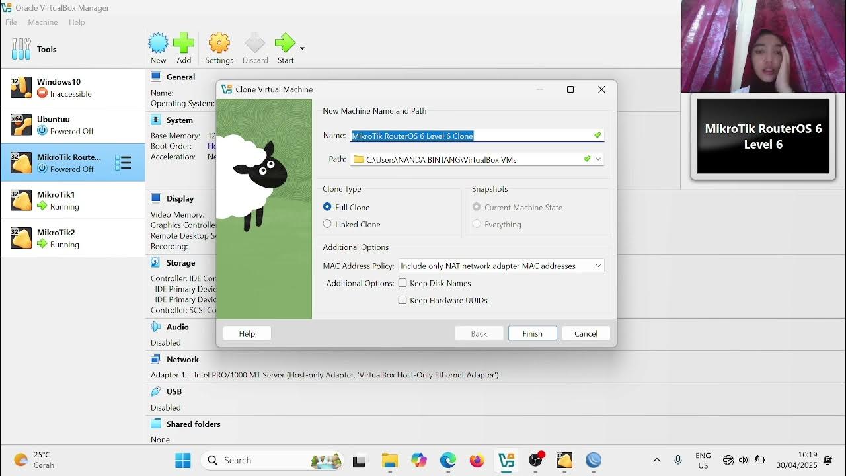This screenshot has width=846, height=476.
Task: Click Finish to clone the machine
Action: 533,333
